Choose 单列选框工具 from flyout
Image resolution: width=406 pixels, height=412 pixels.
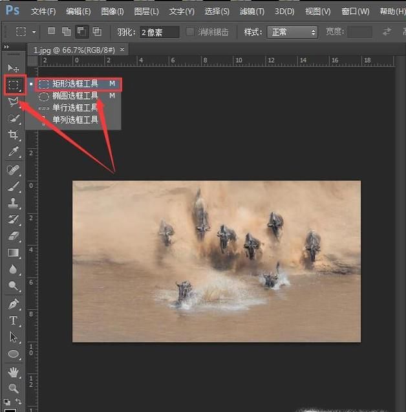pos(74,120)
